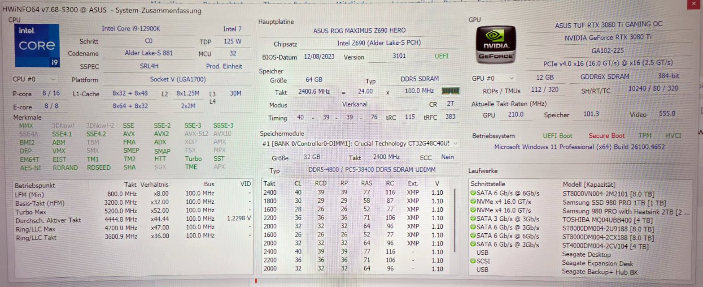Click the SH/RT/TC value 10240 / 80 / 320

tap(653, 89)
